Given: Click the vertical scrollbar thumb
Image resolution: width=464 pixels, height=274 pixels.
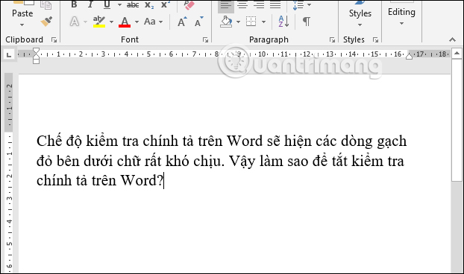Looking at the screenshot, I should pyautogui.click(x=457, y=121).
